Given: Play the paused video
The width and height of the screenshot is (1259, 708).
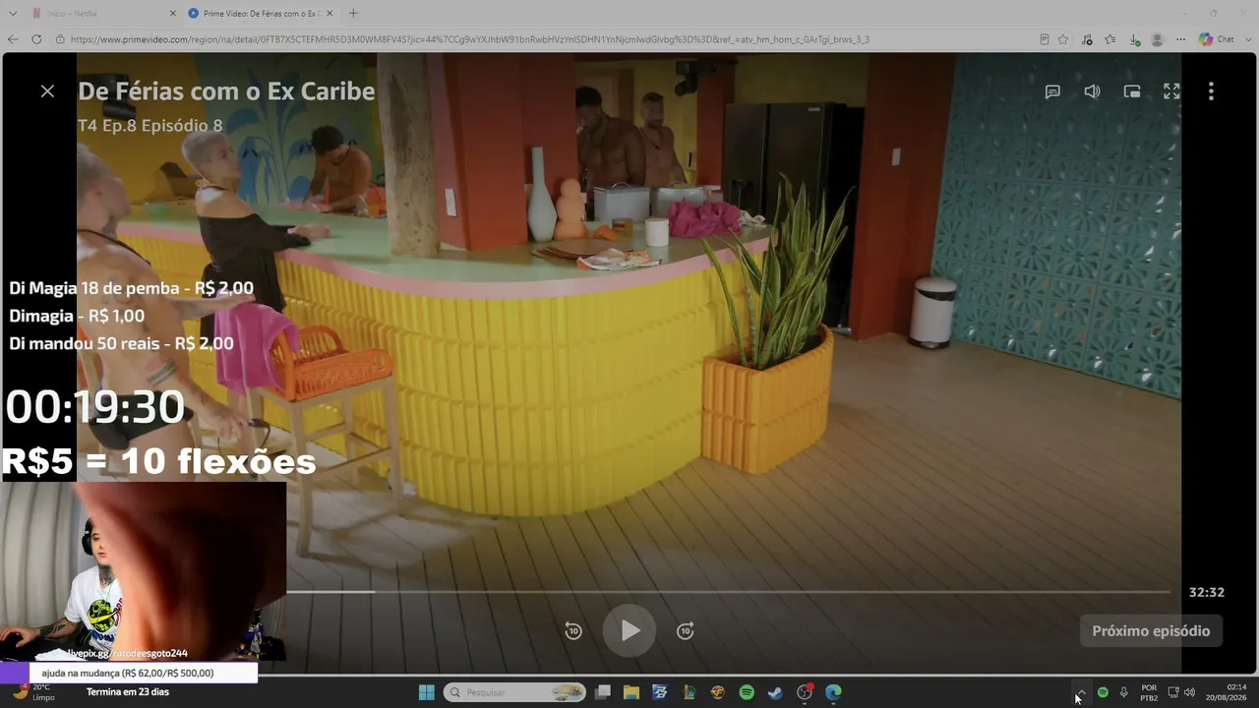Looking at the screenshot, I should [x=629, y=630].
